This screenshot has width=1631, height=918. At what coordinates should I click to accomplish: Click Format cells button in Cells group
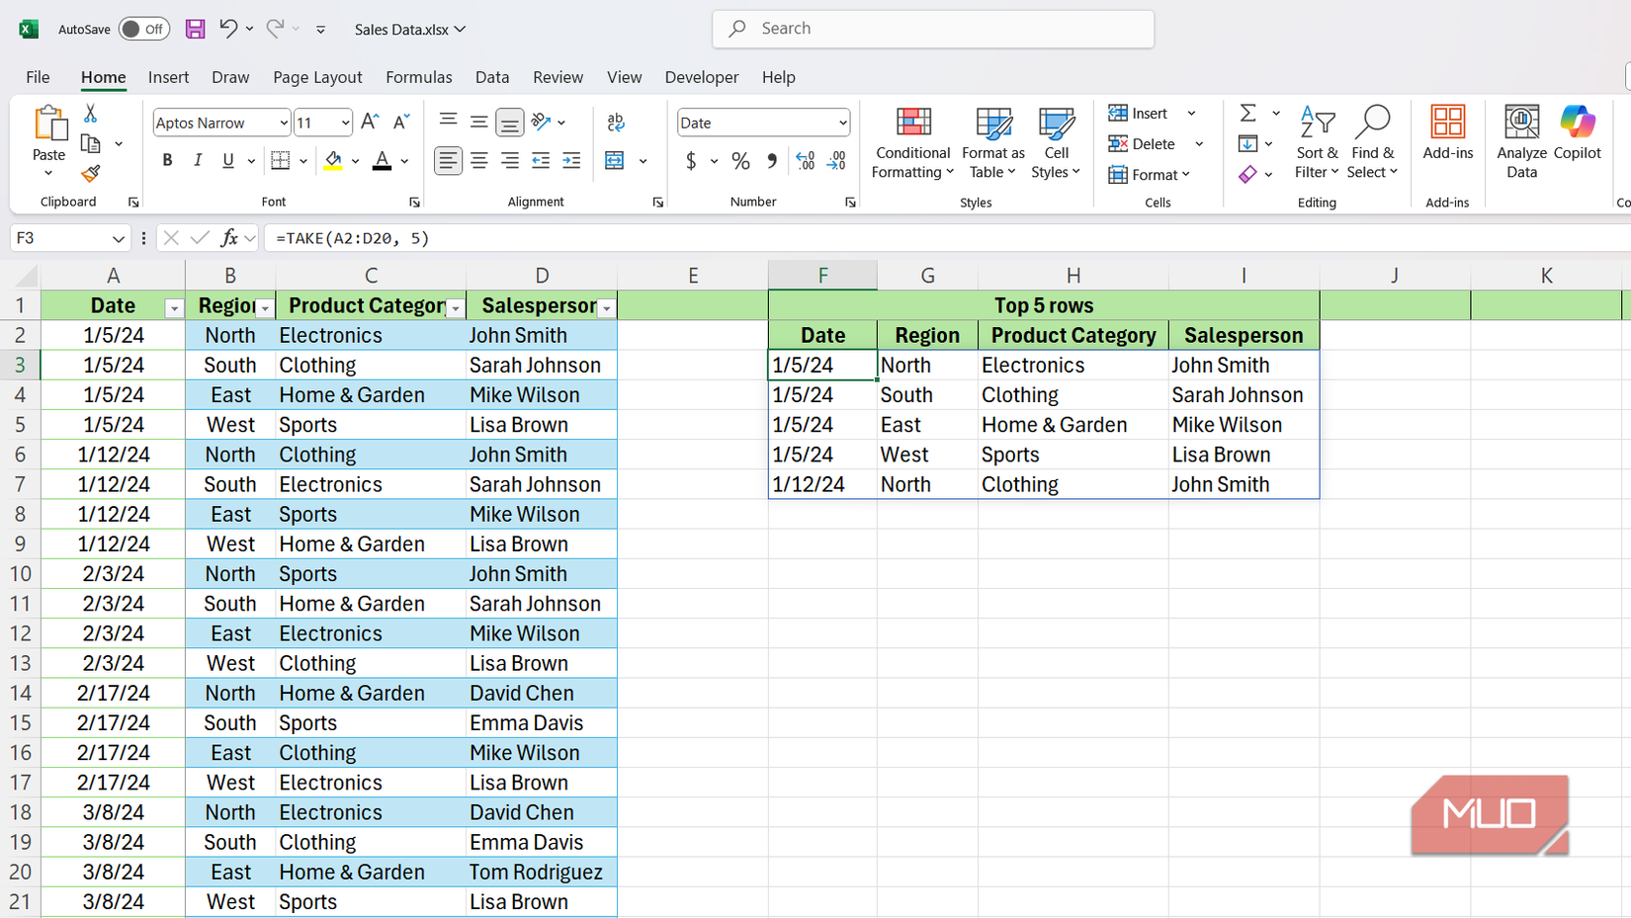(x=1149, y=175)
